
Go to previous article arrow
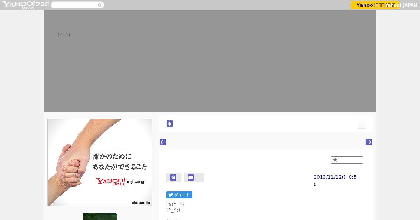[163, 142]
